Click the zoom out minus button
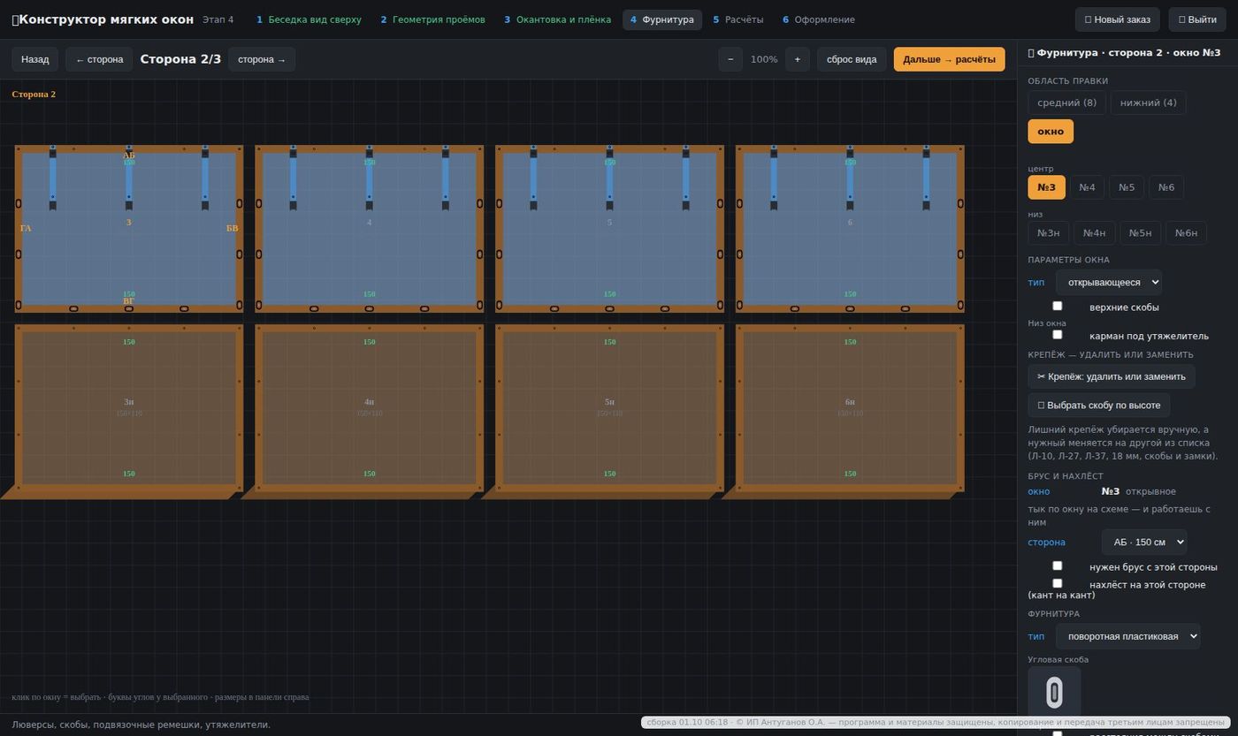Image resolution: width=1238 pixels, height=736 pixels. pos(730,59)
